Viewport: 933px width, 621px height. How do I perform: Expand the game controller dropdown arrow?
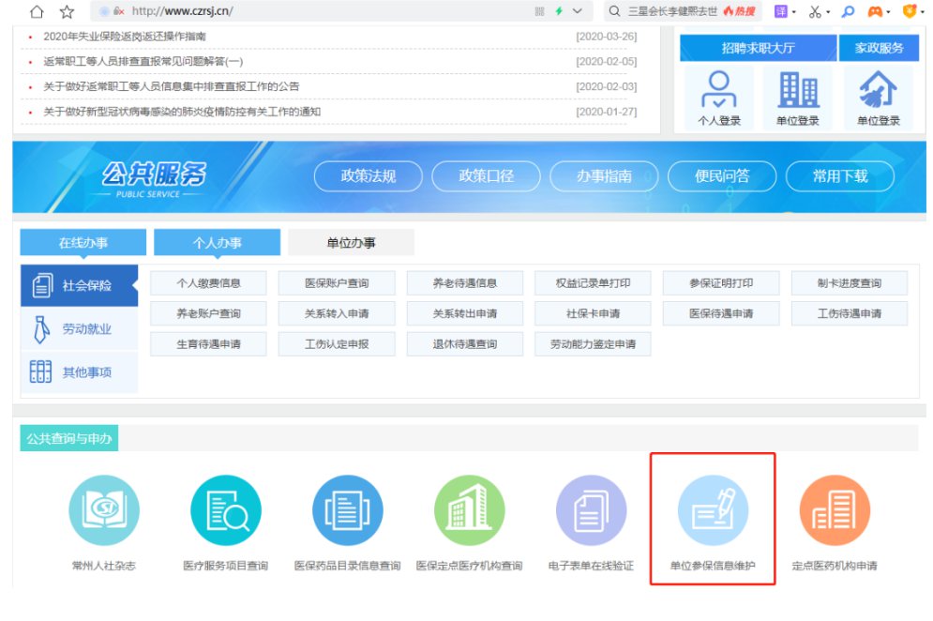(887, 12)
